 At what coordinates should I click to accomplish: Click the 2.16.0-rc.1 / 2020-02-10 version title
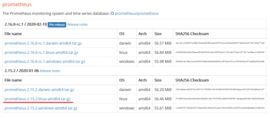click(x=25, y=24)
